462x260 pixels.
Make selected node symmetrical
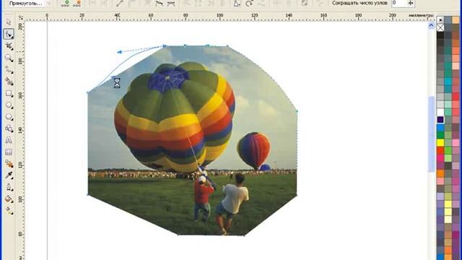[171, 3]
